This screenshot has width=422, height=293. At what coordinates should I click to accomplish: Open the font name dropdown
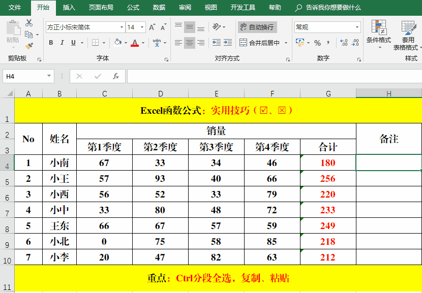[x=122, y=27]
